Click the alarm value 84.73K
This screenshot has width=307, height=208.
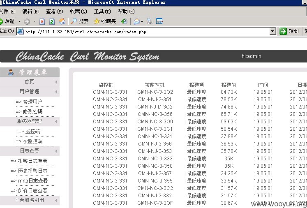pos(229,92)
